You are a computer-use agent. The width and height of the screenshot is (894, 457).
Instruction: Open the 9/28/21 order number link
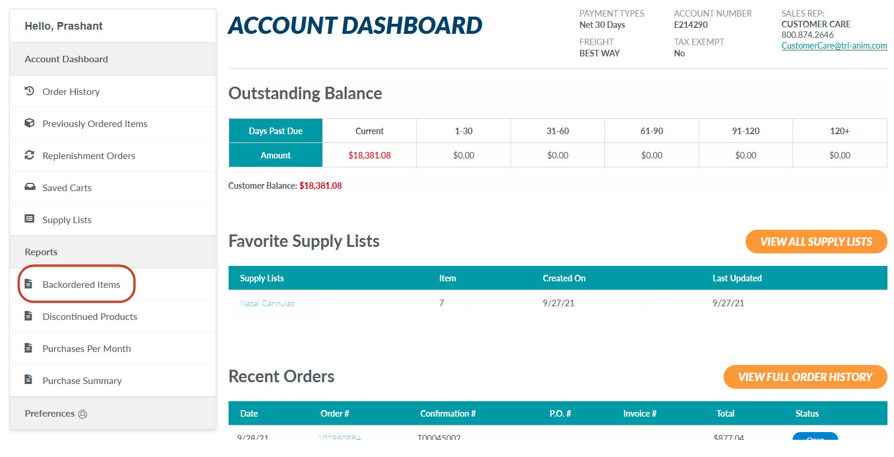pyautogui.click(x=339, y=439)
